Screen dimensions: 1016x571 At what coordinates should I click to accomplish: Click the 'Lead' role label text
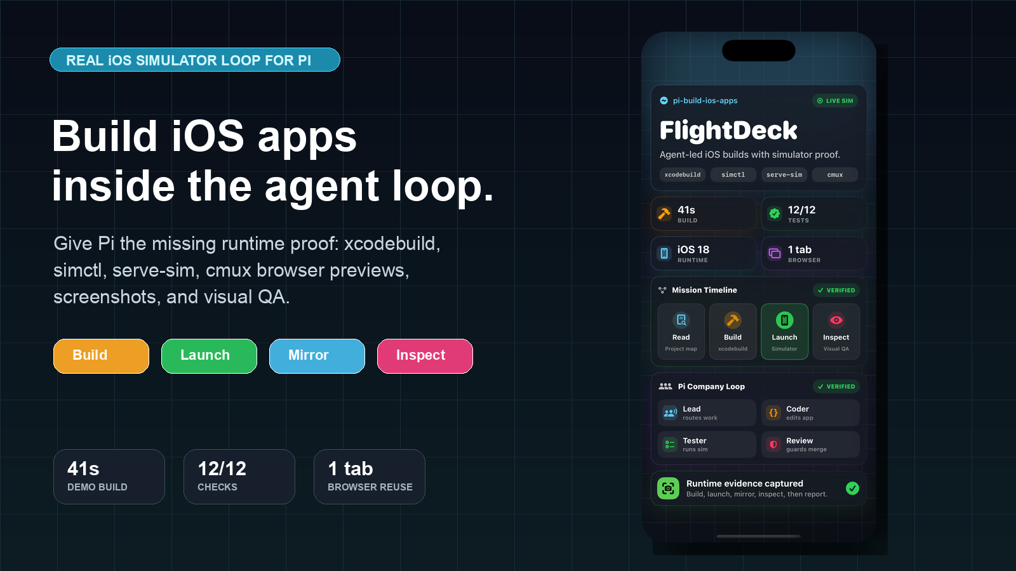click(692, 409)
